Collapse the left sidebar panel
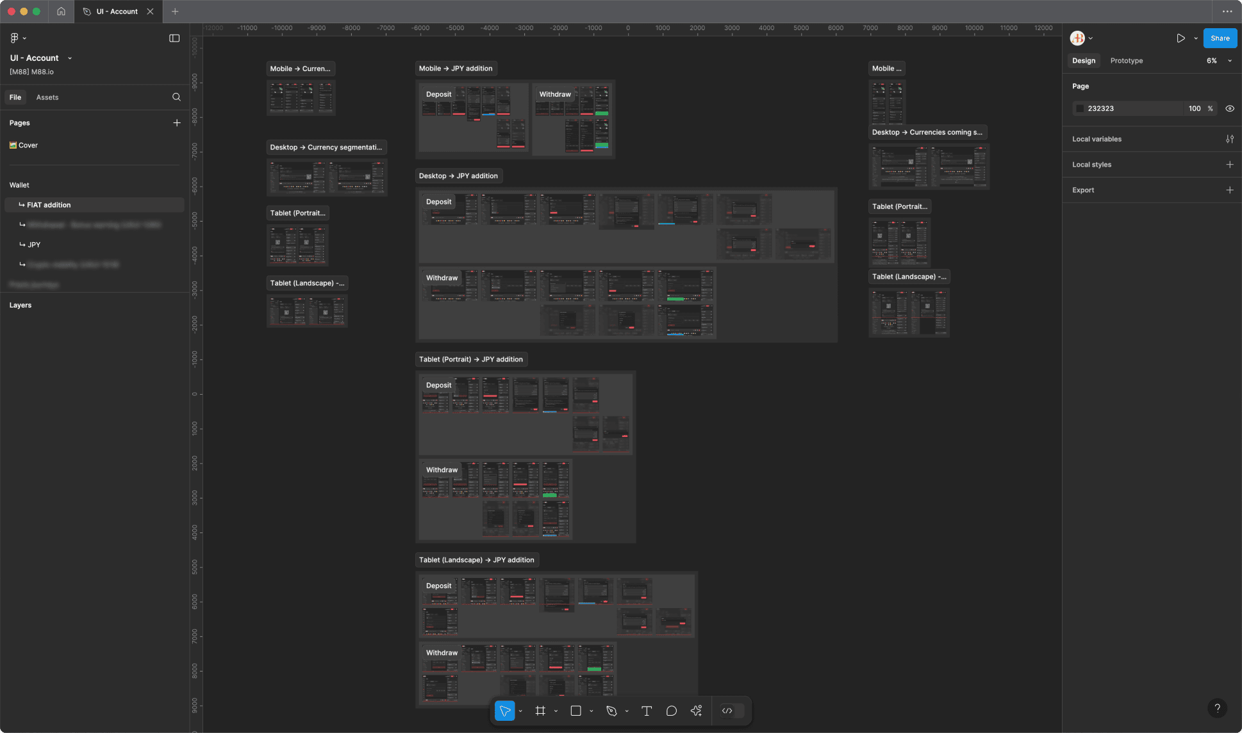1242x733 pixels. pyautogui.click(x=174, y=38)
